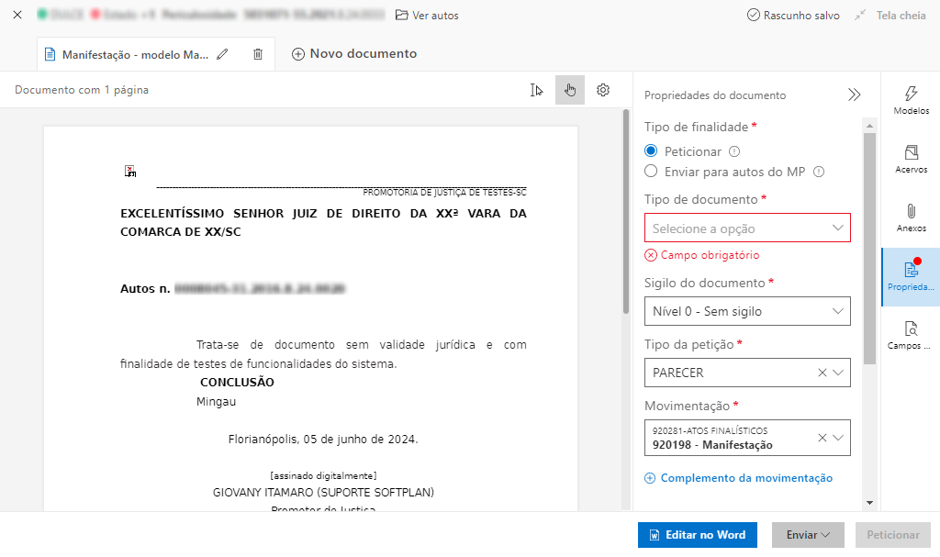The image size is (940, 557).
Task: Open document viewer settings gear
Action: click(603, 90)
